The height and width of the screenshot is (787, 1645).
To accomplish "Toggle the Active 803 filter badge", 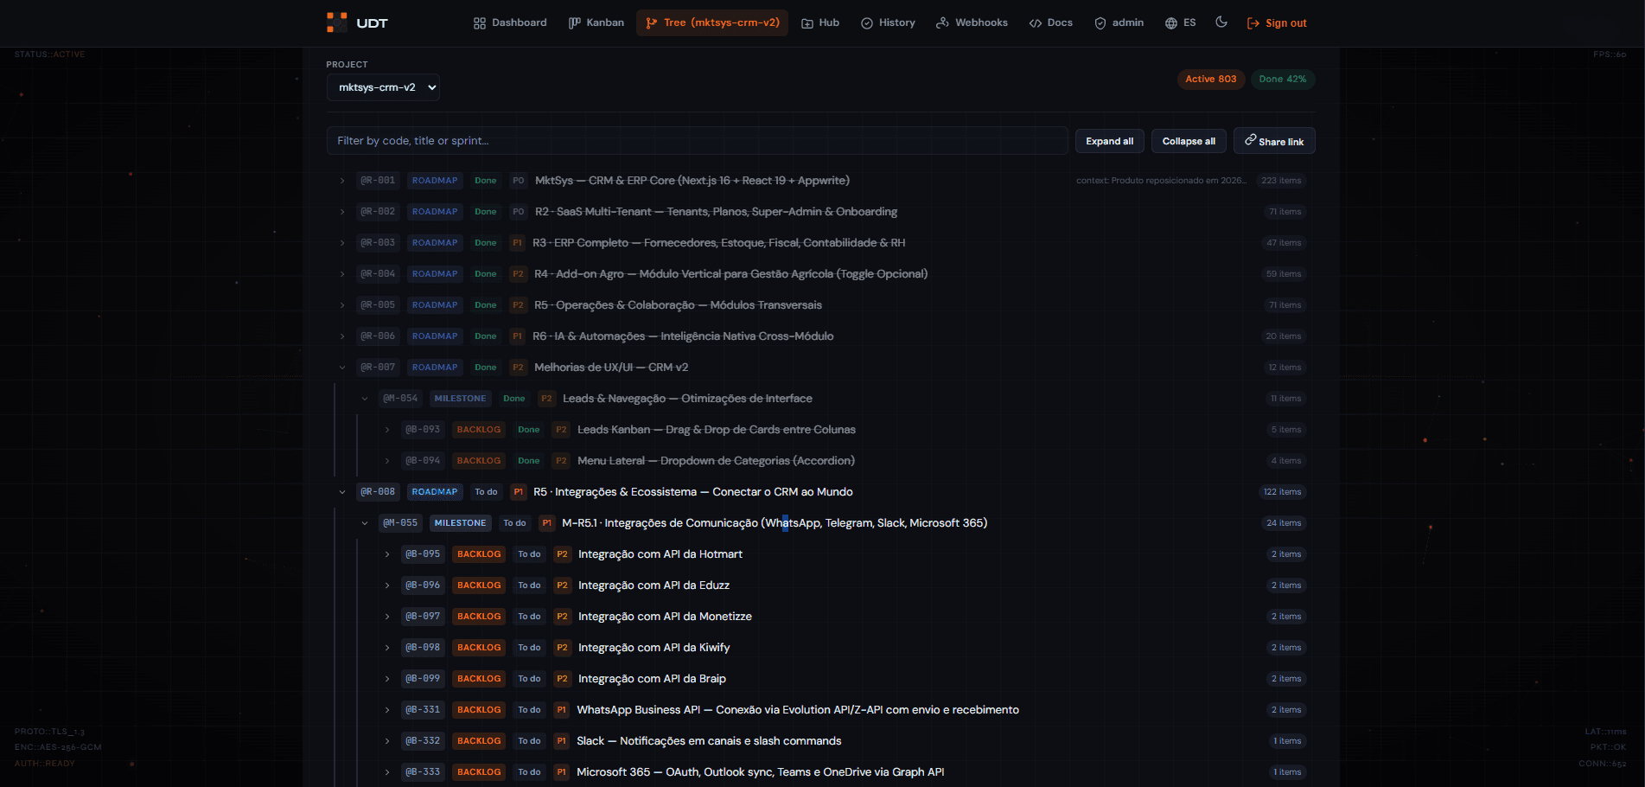I will click(x=1210, y=79).
